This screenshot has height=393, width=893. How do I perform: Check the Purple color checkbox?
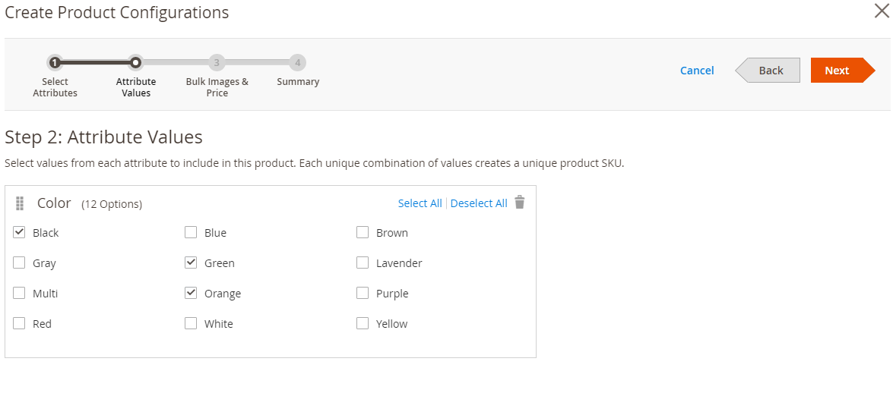tap(363, 294)
